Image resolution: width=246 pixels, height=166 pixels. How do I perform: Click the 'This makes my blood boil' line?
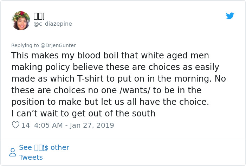click(110, 56)
